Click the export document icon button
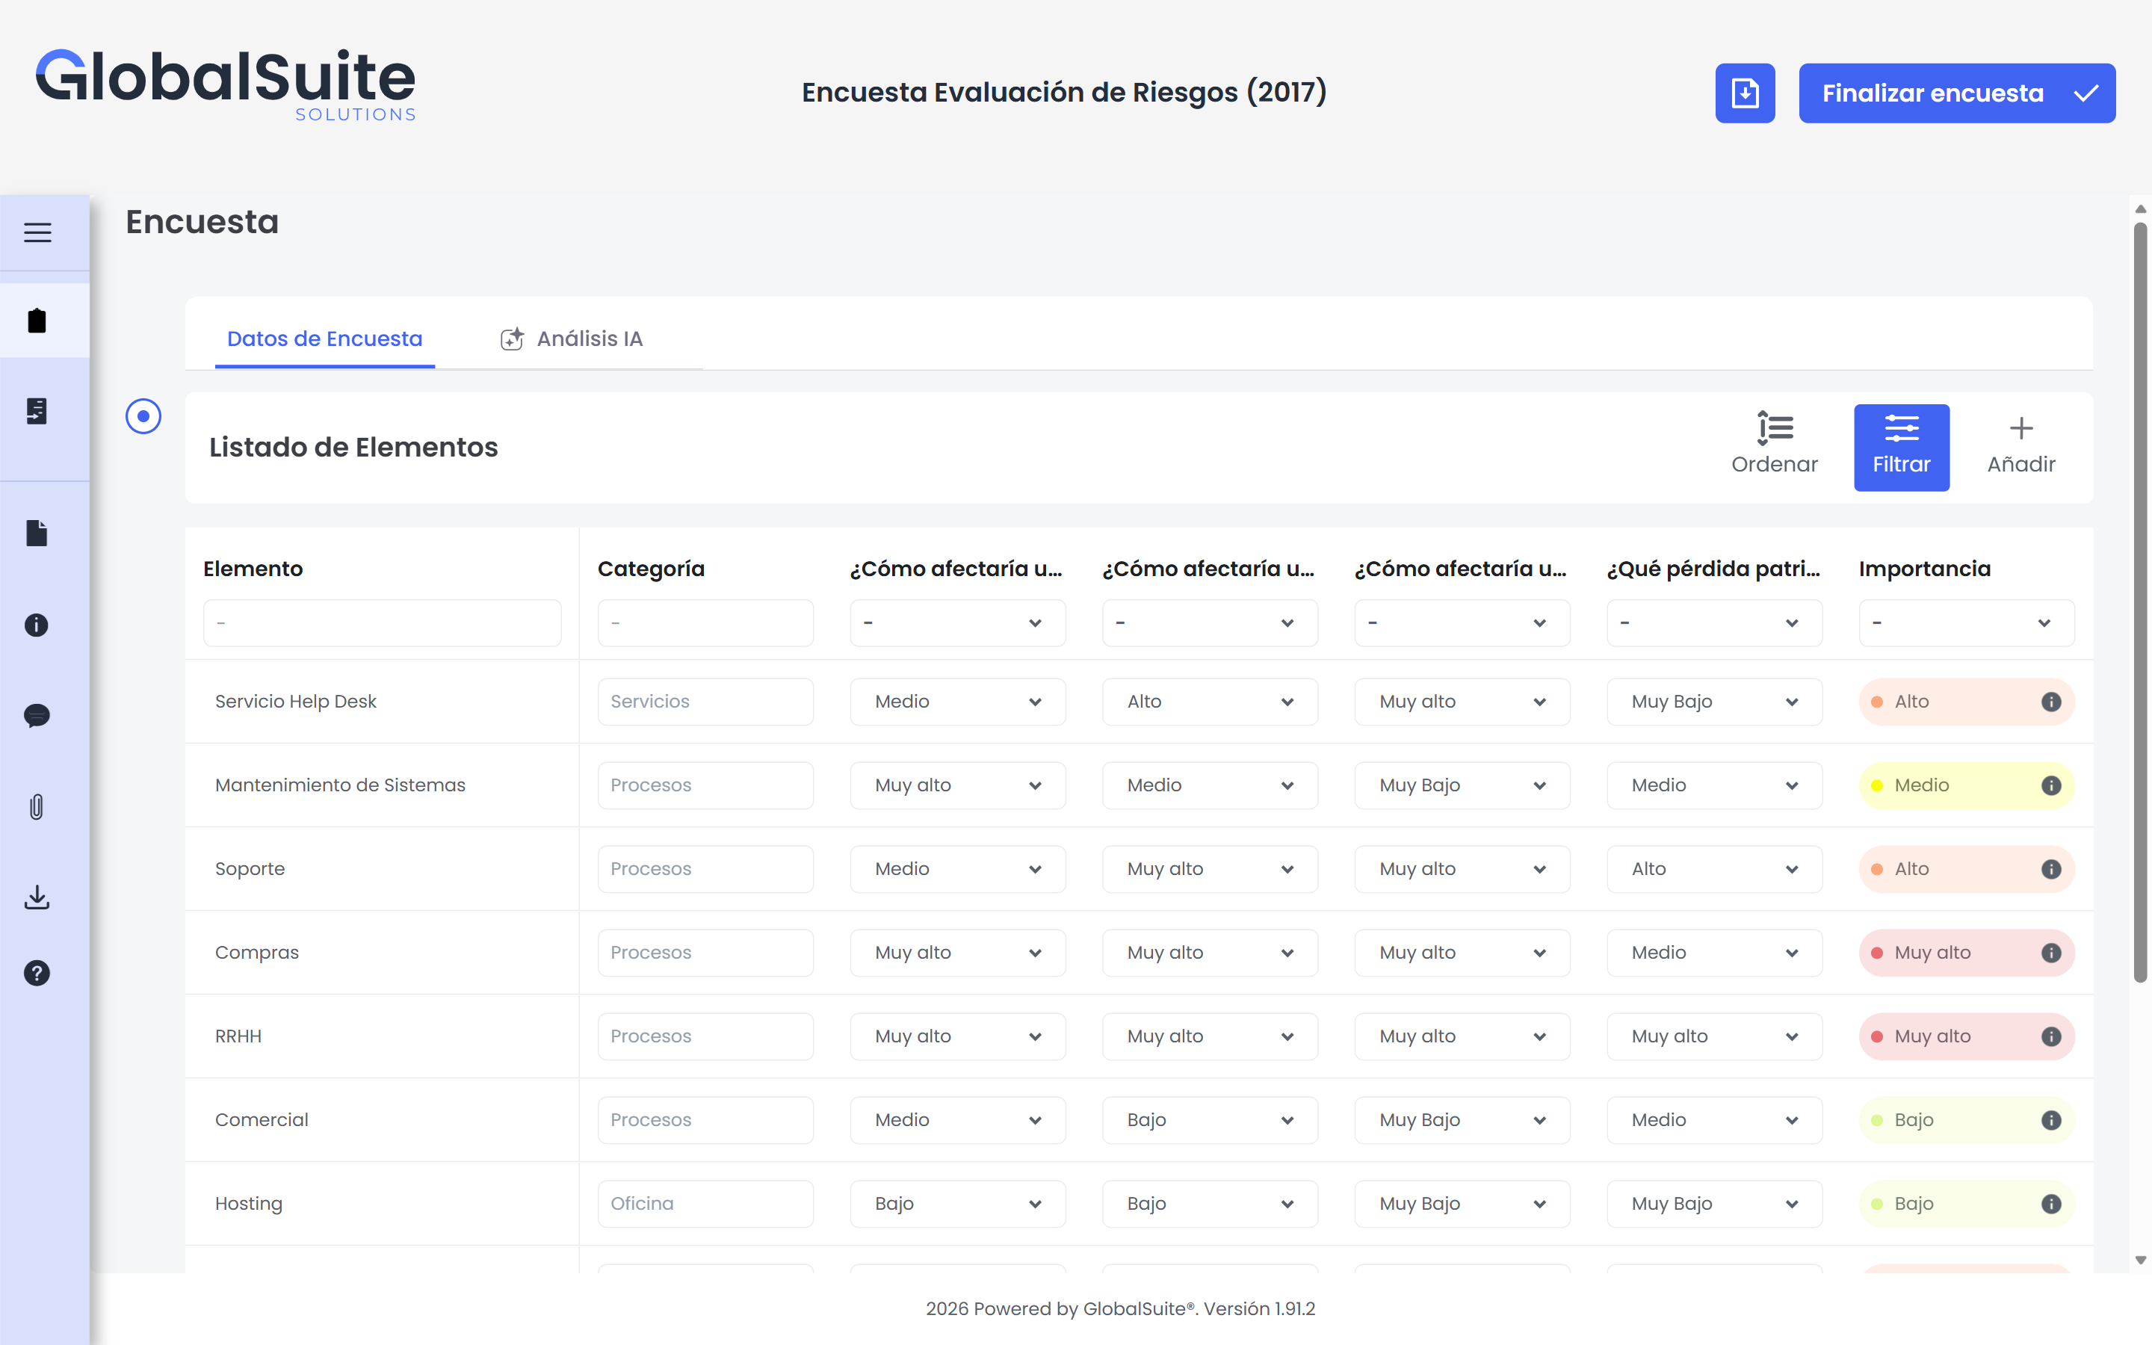The width and height of the screenshot is (2152, 1345). coord(1745,93)
